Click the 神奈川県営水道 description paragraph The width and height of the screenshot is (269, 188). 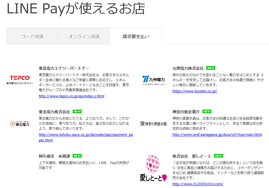click(217, 123)
